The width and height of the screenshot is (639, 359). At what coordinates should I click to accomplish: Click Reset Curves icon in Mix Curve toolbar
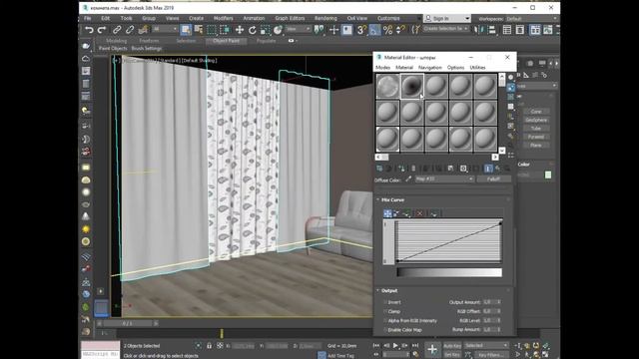(x=434, y=213)
